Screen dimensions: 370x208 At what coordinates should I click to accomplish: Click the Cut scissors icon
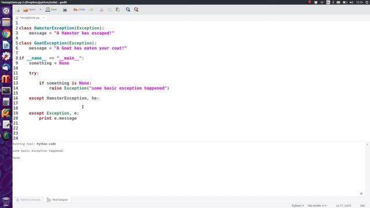[x=102, y=10]
